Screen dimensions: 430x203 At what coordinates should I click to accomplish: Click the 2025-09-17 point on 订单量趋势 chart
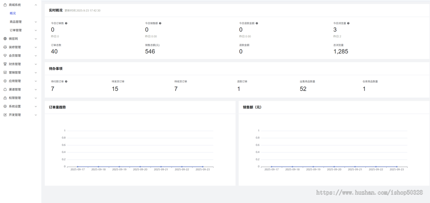(x=78, y=166)
